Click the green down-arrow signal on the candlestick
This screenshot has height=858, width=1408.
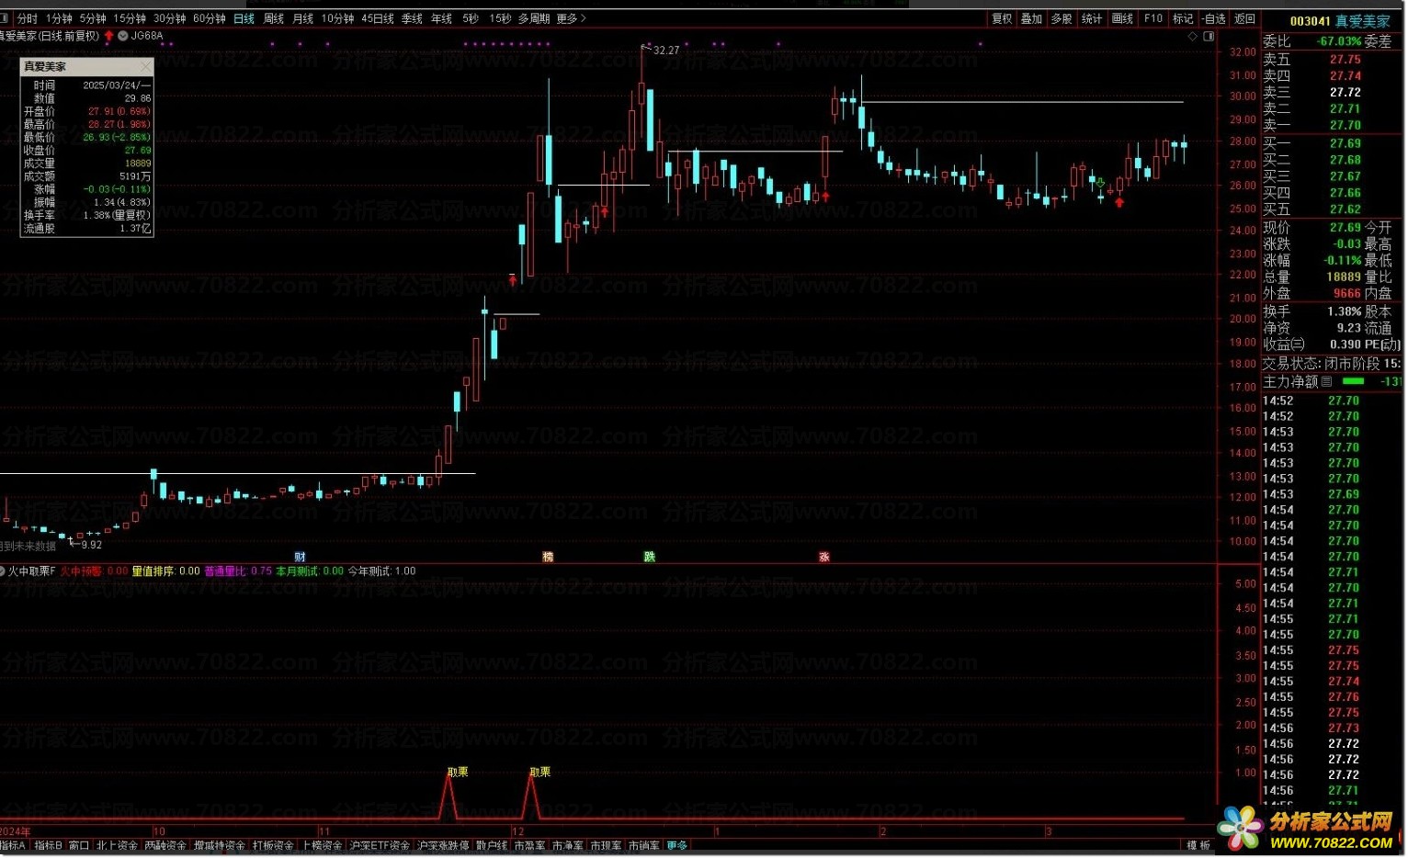[1100, 184]
